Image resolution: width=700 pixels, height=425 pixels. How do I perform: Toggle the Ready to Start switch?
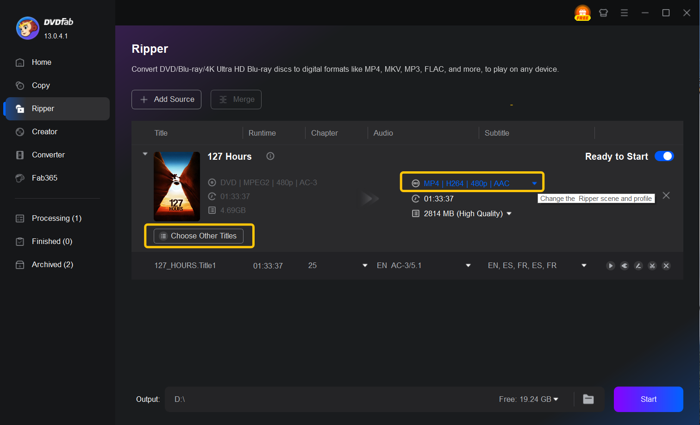tap(664, 156)
